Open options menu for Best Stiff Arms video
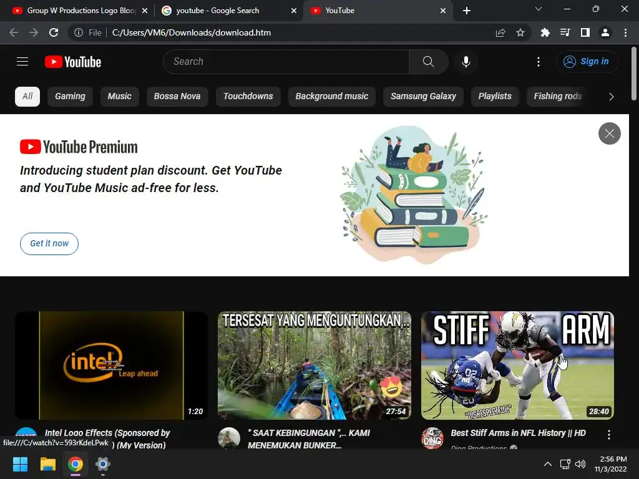 coord(609,435)
